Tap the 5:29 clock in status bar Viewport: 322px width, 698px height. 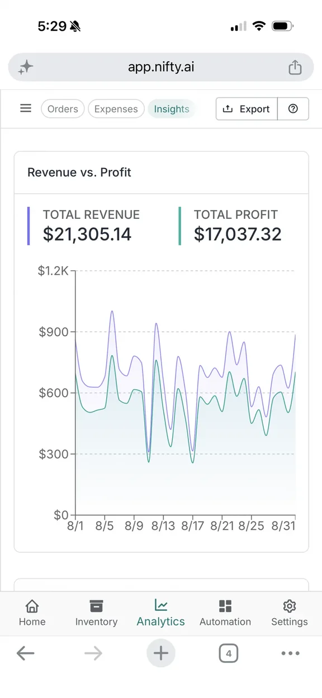pyautogui.click(x=52, y=26)
